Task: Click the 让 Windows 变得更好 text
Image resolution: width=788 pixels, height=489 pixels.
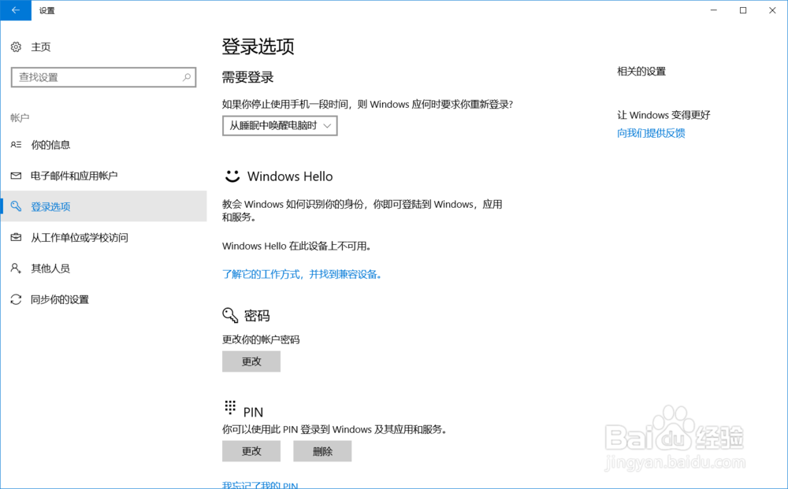Action: coord(663,115)
